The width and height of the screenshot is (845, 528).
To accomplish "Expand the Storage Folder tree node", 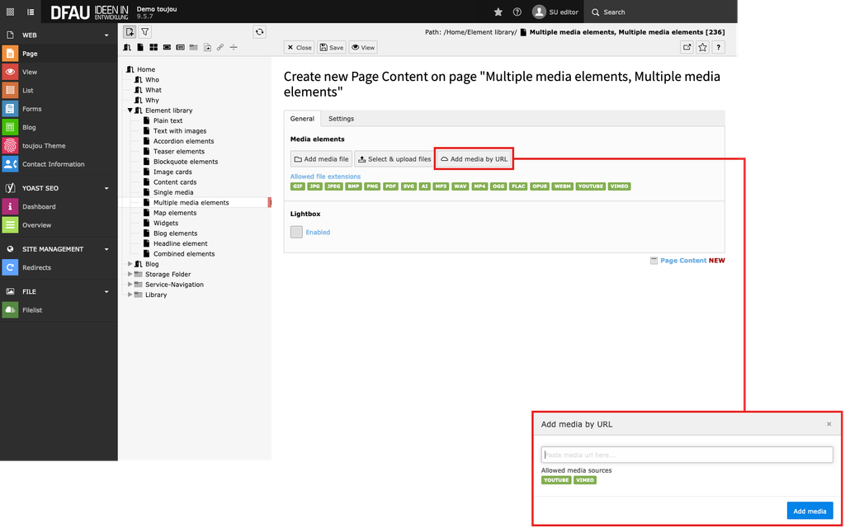I will coord(130,274).
